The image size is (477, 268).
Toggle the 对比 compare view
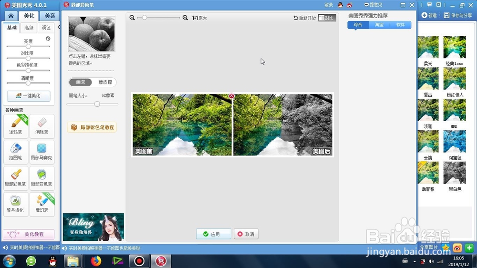pos(327,18)
